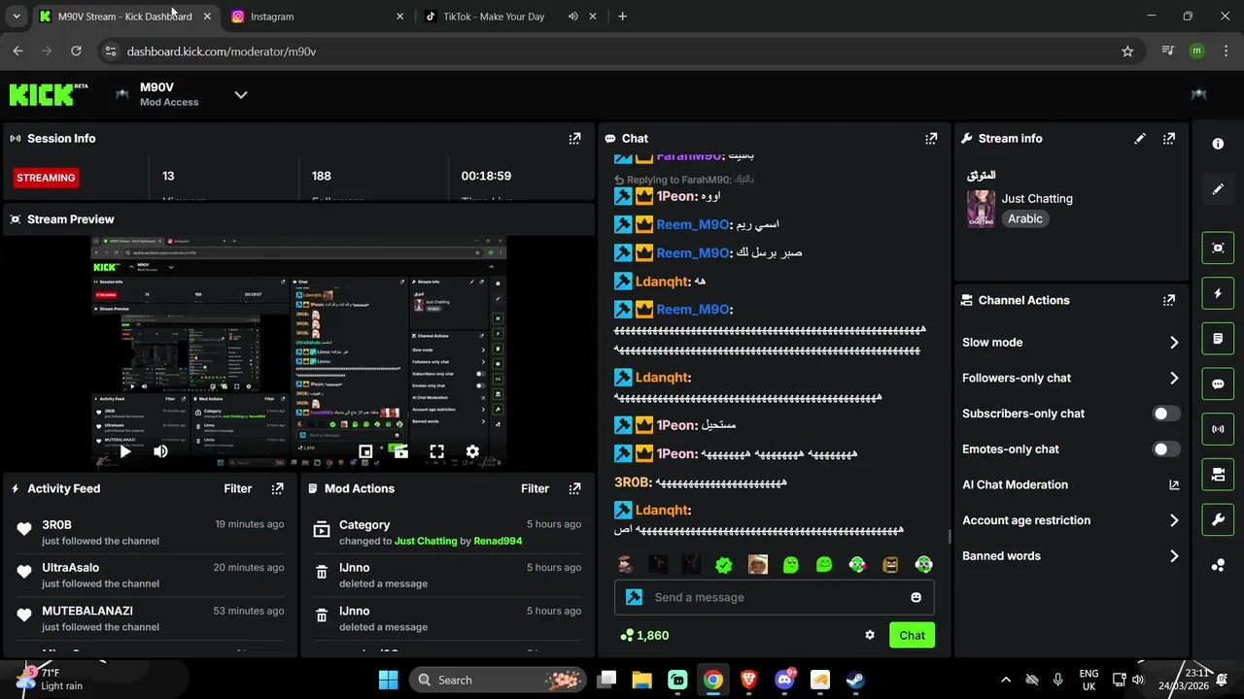The width and height of the screenshot is (1244, 699).
Task: Click the chat panel scrollbar
Action: tap(950, 537)
